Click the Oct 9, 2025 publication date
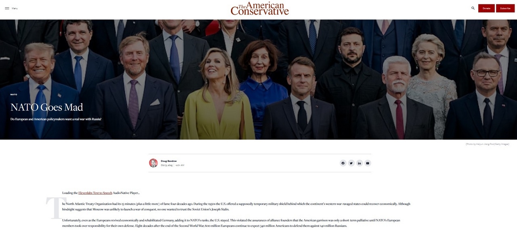517x231 pixels. pyautogui.click(x=167, y=165)
